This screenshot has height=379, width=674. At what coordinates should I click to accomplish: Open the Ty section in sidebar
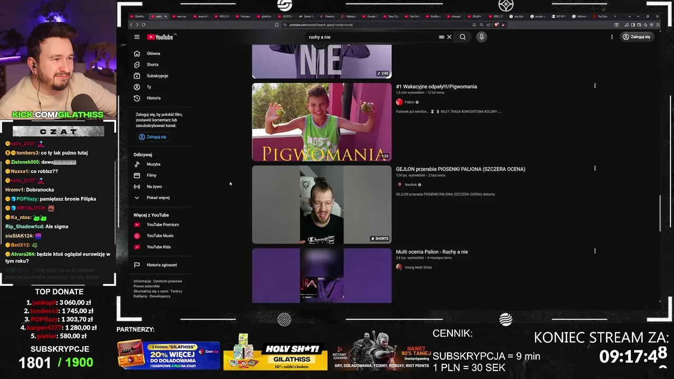[x=149, y=87]
